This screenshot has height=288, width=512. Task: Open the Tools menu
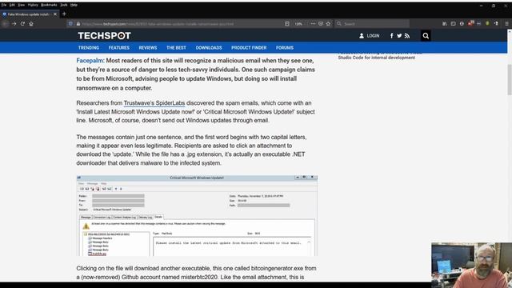[x=64, y=5]
